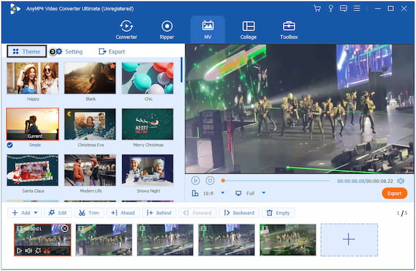Click the Edit button
This screenshot has width=416, height=271.
[58, 213]
